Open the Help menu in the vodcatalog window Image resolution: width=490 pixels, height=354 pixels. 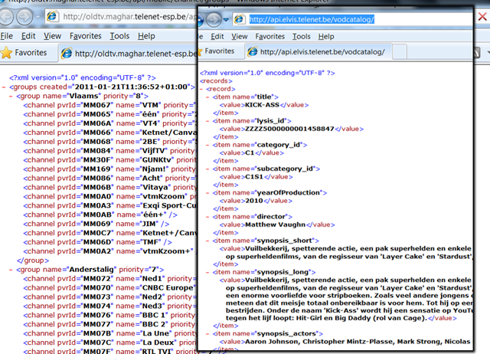[x=326, y=36]
